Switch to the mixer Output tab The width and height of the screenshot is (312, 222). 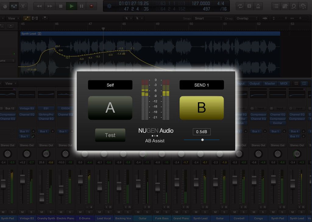[254, 84]
